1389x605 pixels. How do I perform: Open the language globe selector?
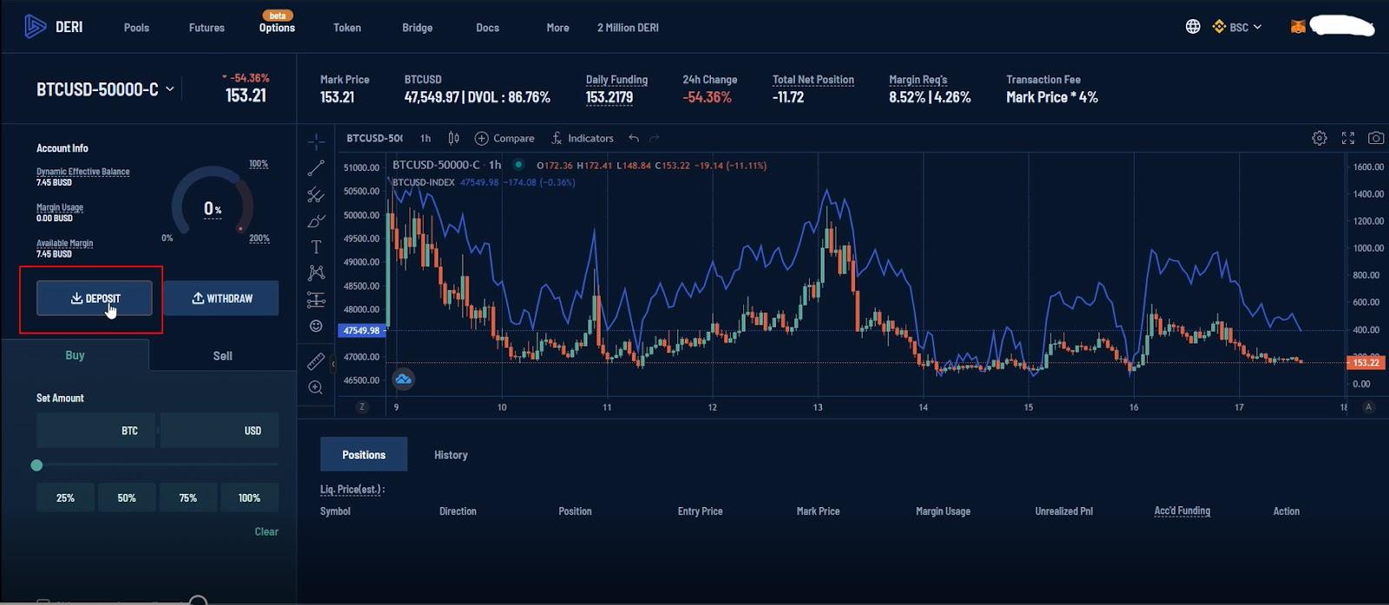[1193, 27]
